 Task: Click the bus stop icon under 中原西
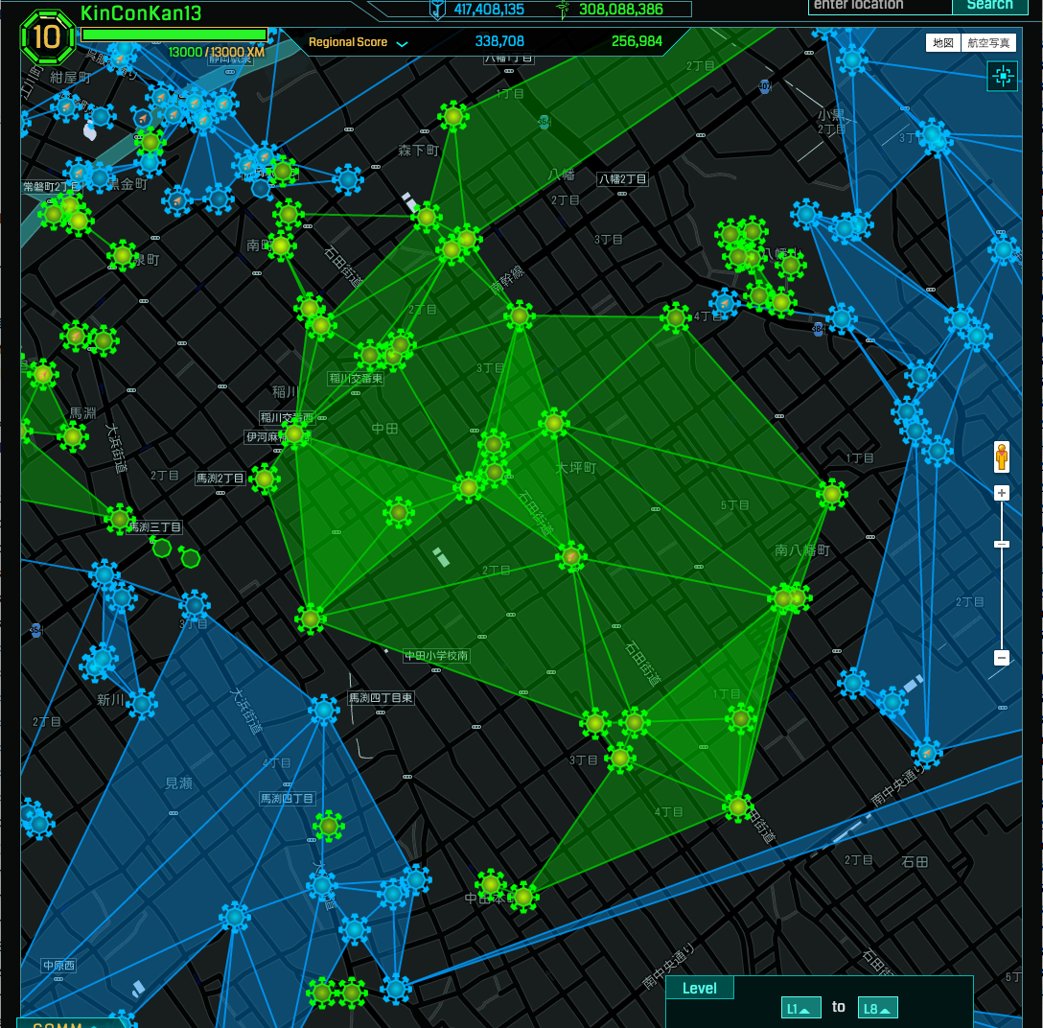coord(58,979)
